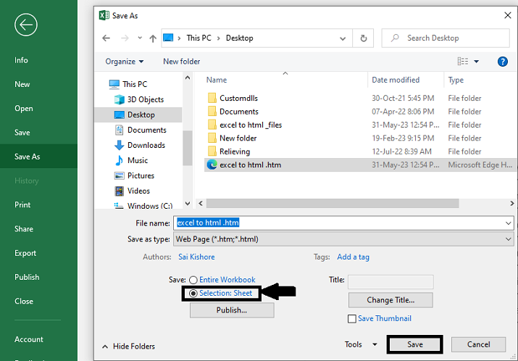The width and height of the screenshot is (518, 361).
Task: Click the horizontal scrollbar left arrow
Action: pyautogui.click(x=201, y=203)
